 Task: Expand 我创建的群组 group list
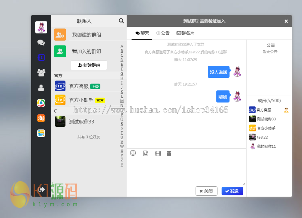point(86,34)
